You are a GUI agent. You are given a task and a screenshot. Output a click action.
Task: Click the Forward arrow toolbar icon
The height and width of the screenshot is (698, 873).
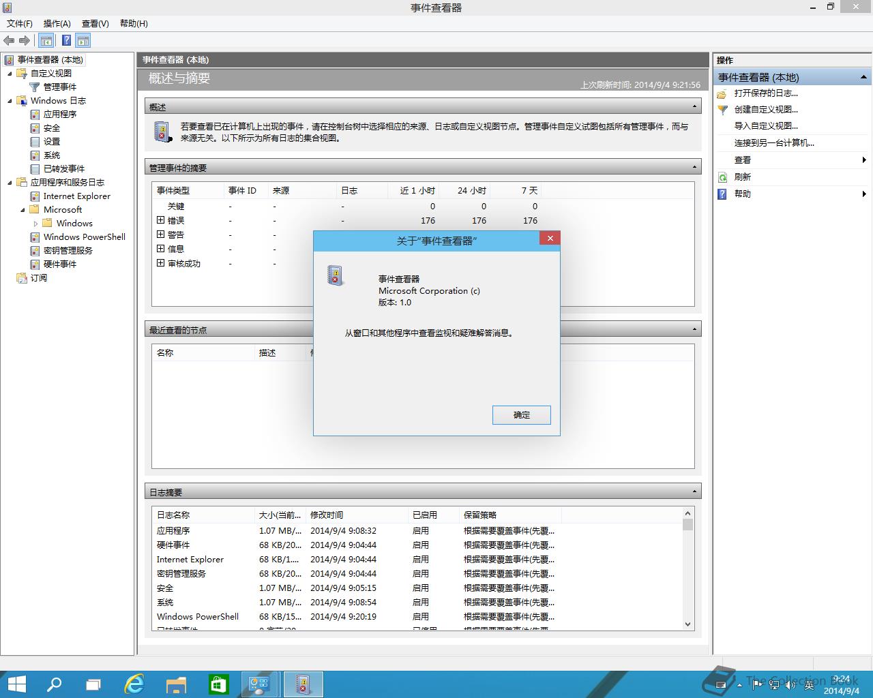click(x=25, y=40)
